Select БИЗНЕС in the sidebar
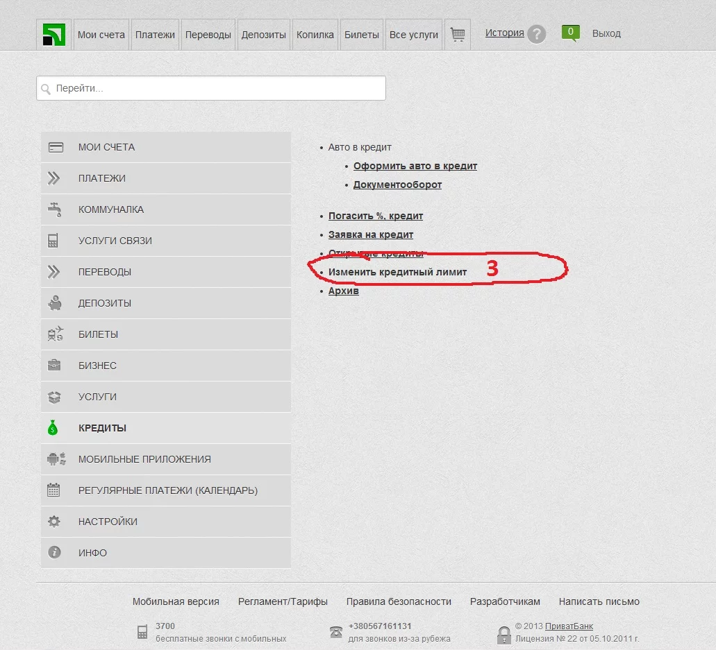 coord(166,366)
